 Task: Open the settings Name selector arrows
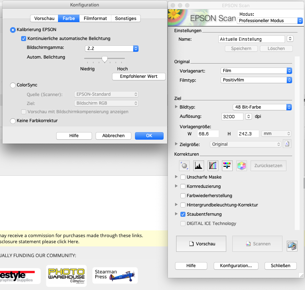[290, 39]
